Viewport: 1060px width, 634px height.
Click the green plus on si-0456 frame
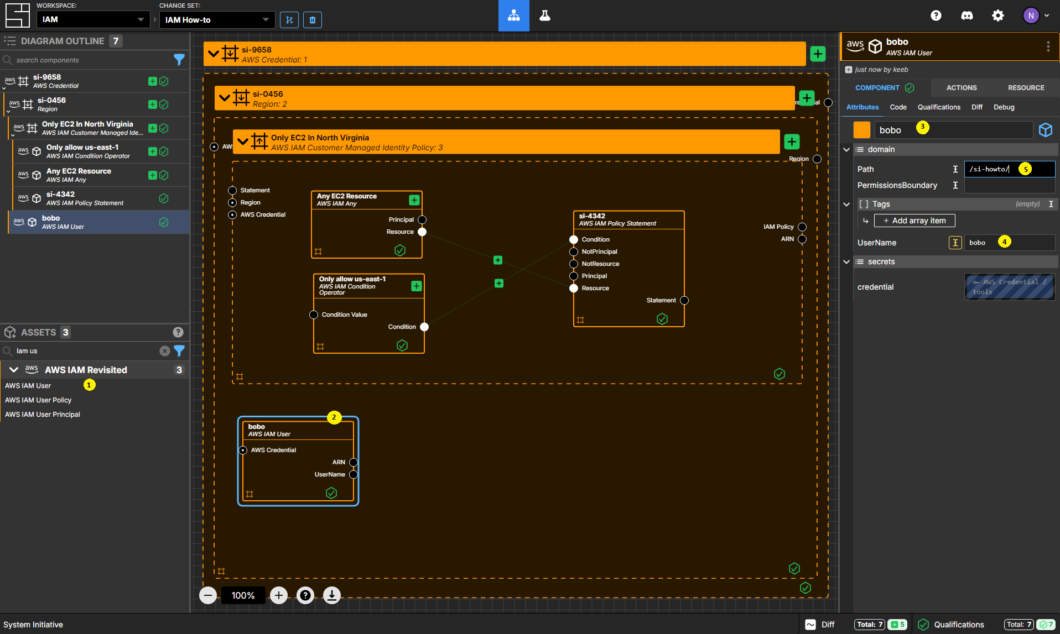tap(807, 98)
